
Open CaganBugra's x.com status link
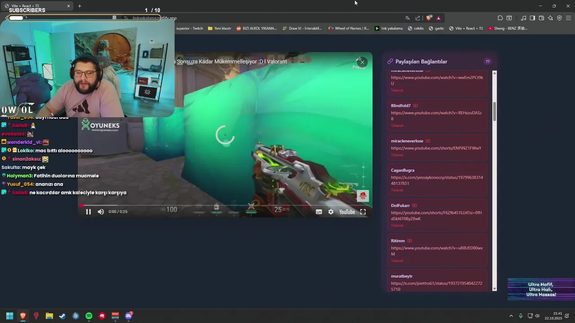point(437,180)
